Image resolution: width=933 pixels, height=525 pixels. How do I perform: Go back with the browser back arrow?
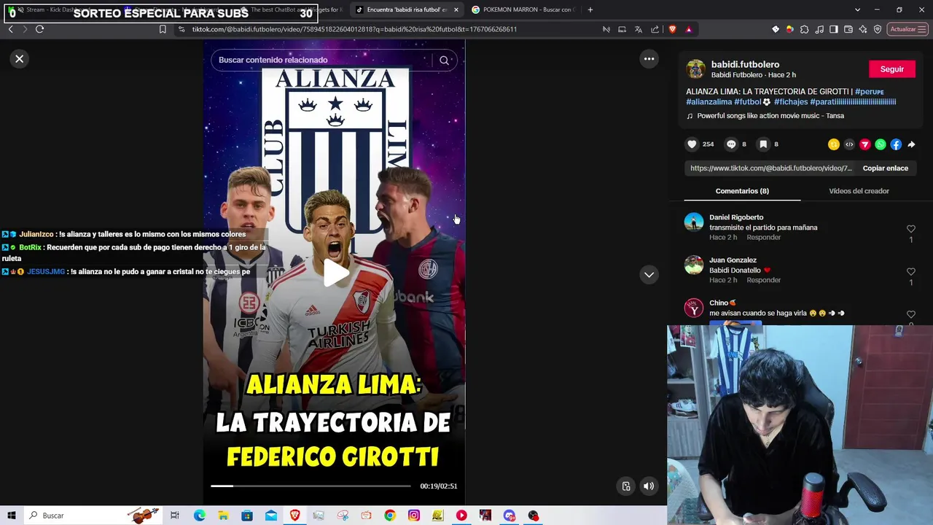(x=10, y=29)
